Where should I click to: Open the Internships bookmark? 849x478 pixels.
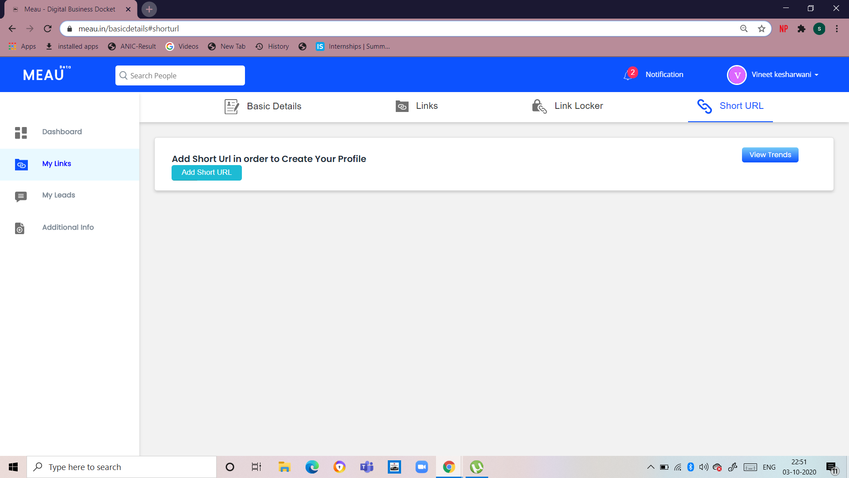pyautogui.click(x=353, y=46)
